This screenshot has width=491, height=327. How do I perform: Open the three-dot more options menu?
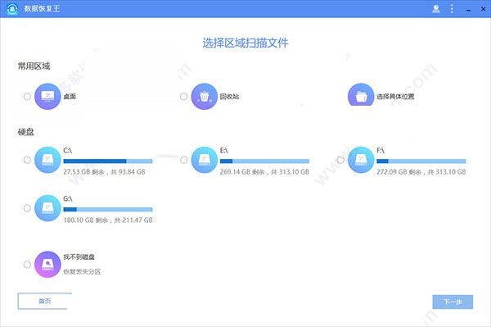pyautogui.click(x=452, y=9)
